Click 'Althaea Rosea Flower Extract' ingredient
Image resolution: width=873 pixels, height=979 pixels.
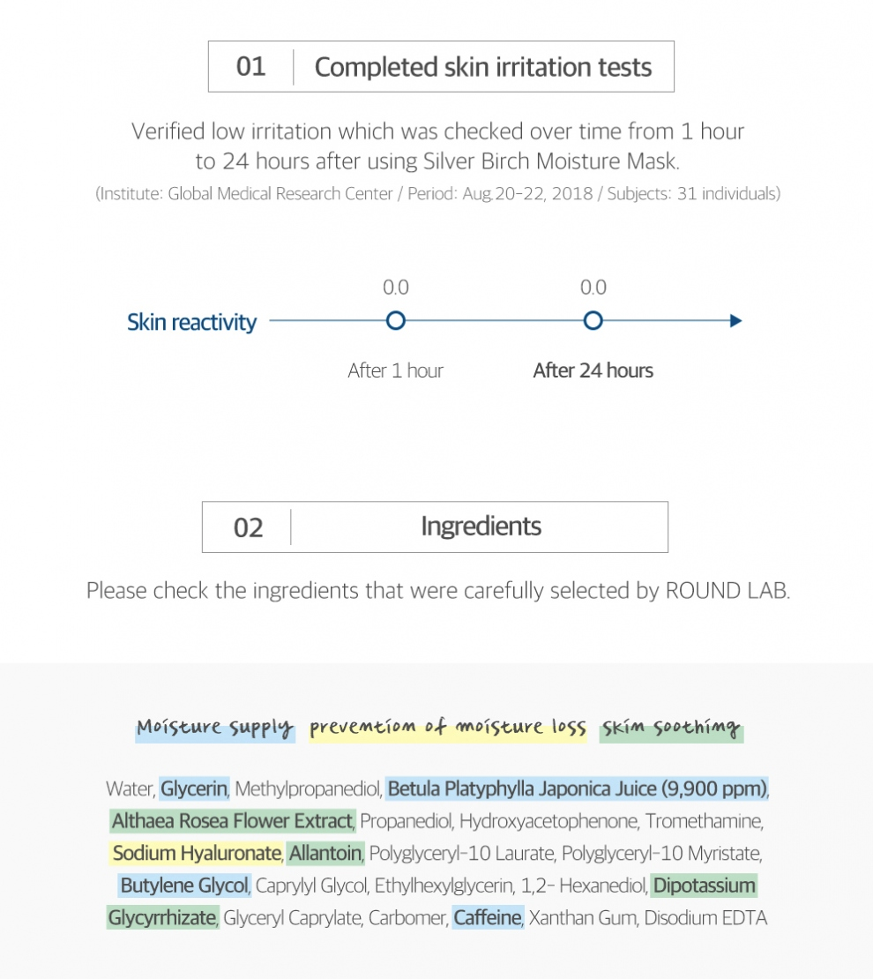click(232, 821)
